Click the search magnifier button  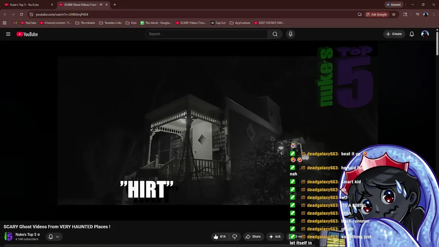[x=275, y=34]
